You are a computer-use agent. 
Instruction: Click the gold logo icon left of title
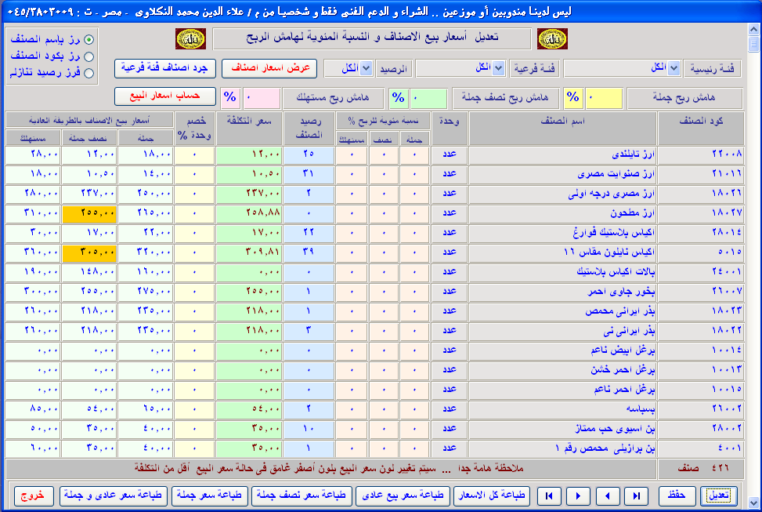pyautogui.click(x=190, y=38)
